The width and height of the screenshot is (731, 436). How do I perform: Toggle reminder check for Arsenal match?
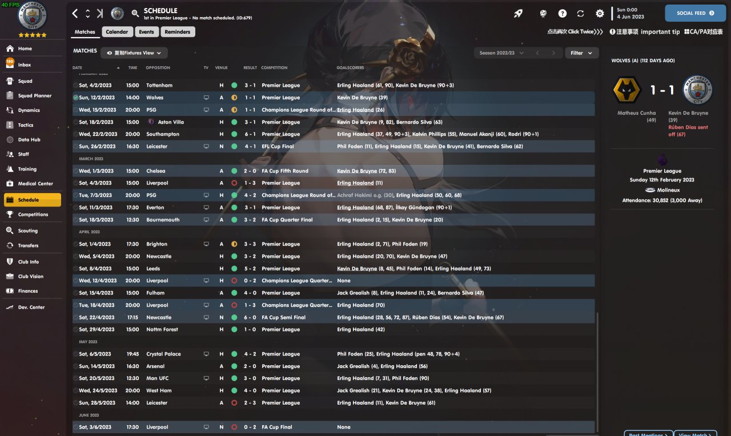(75, 366)
